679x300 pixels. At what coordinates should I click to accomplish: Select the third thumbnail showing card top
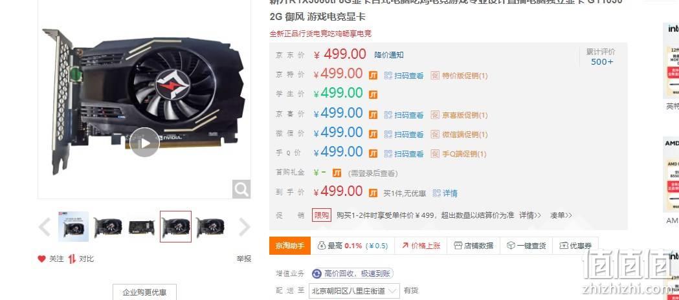click(x=142, y=227)
